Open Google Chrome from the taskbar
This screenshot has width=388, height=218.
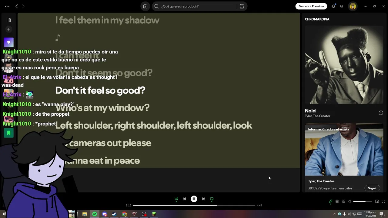[x=124, y=214]
